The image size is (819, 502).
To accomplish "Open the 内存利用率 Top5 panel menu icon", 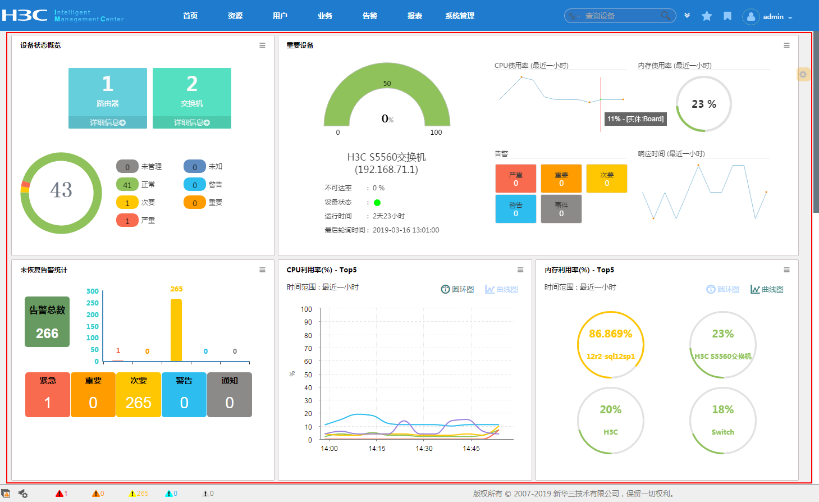I will 786,270.
